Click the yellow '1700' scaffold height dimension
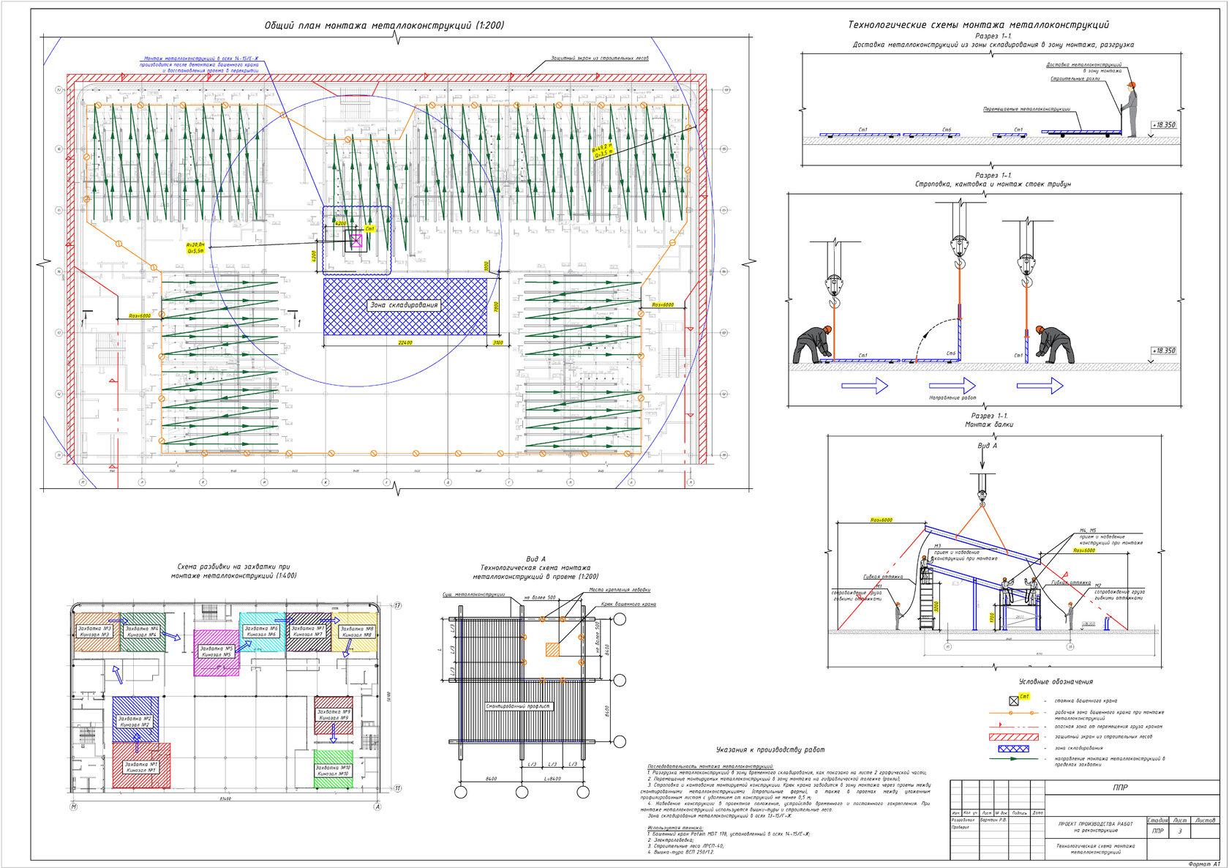Viewport: 1229px width, 868px height. (x=992, y=618)
